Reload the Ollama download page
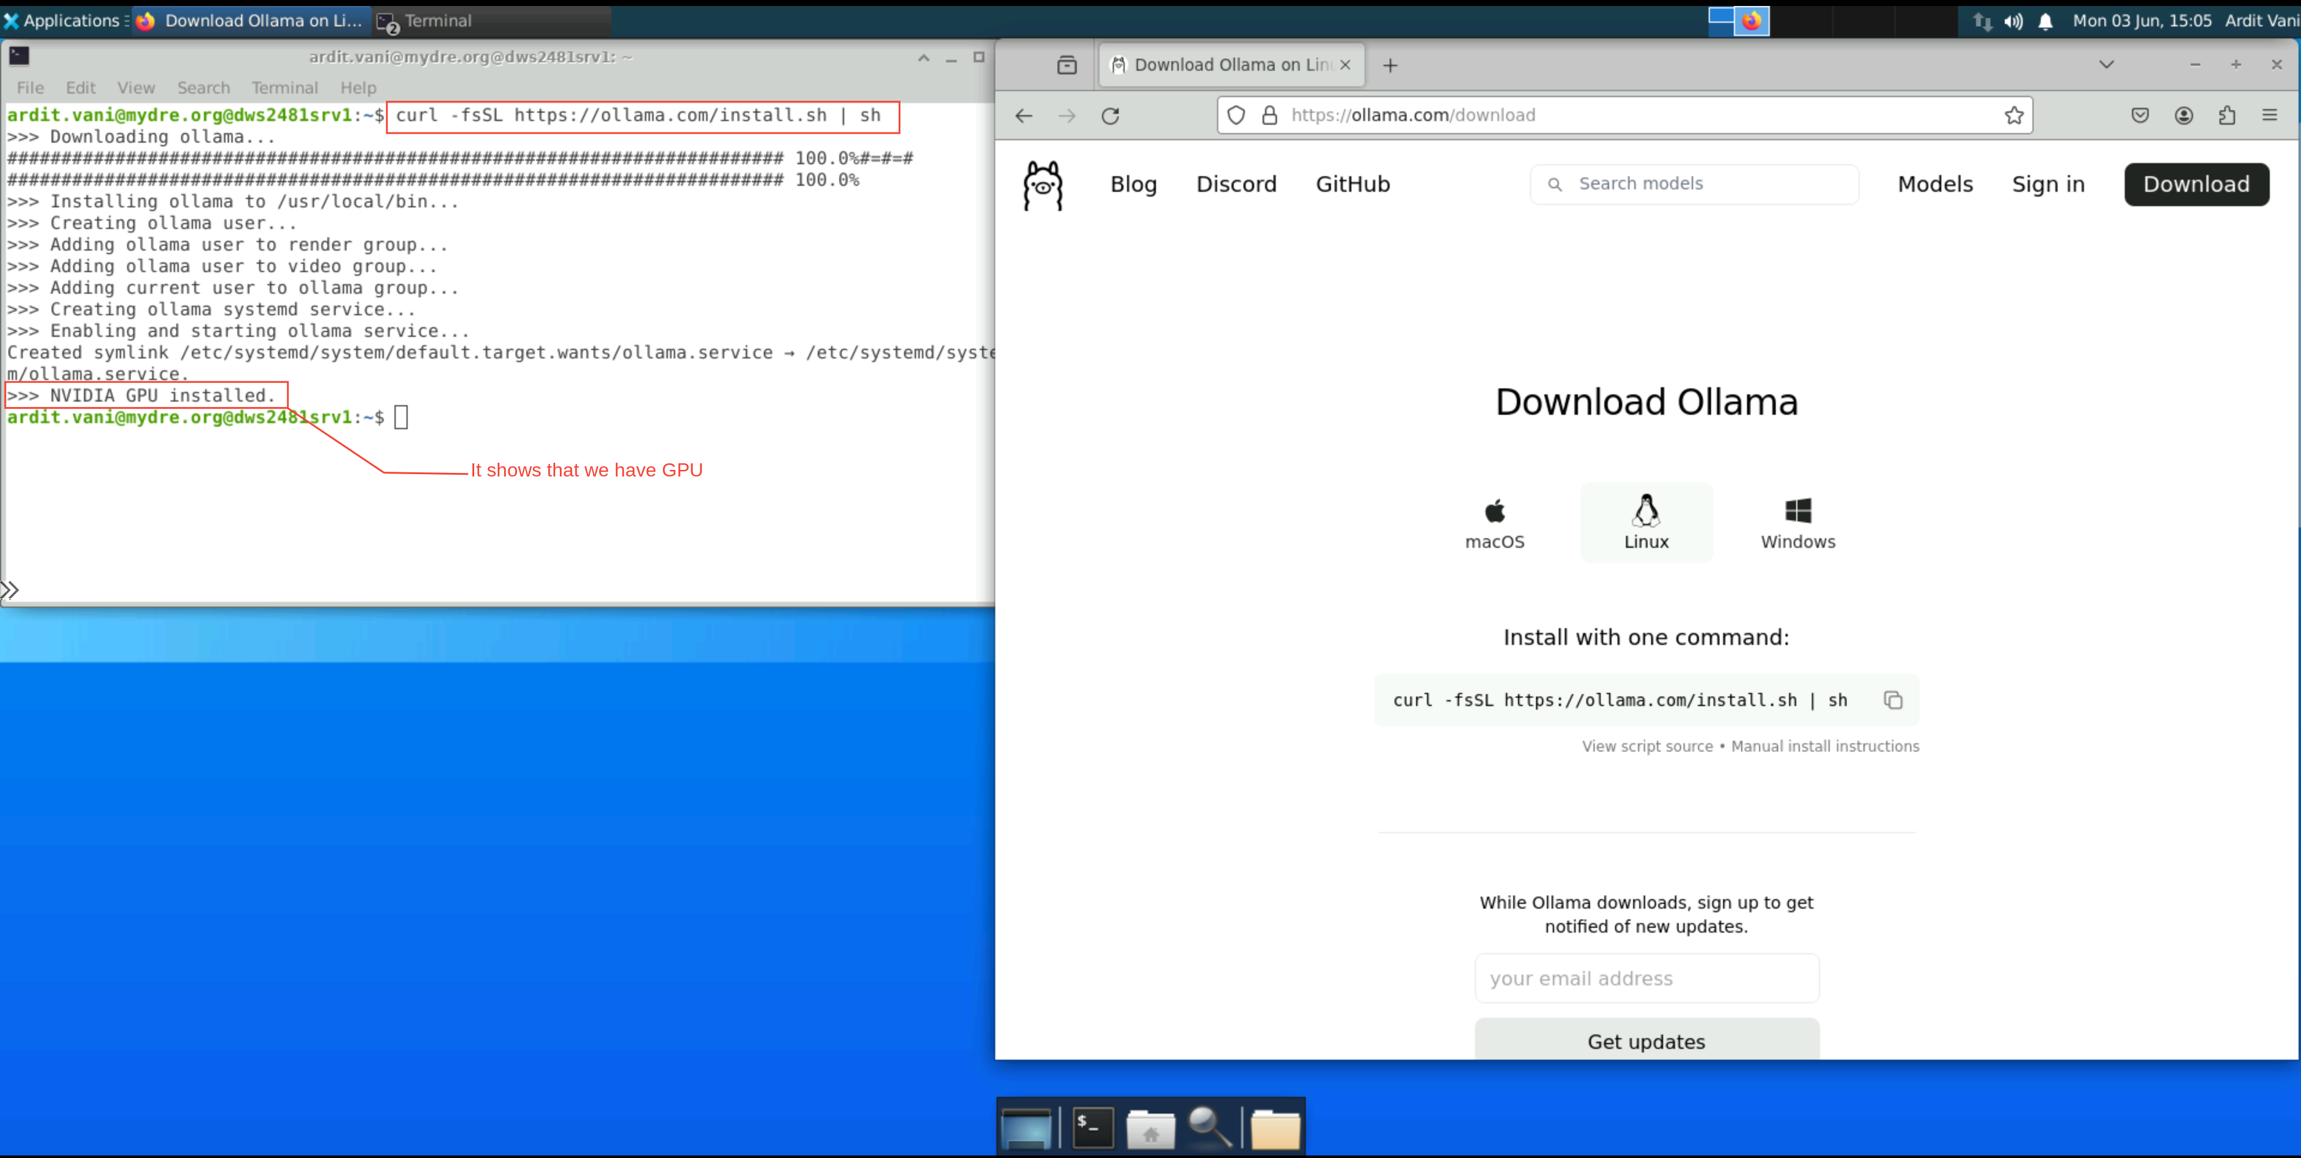The width and height of the screenshot is (2301, 1158). click(1110, 115)
